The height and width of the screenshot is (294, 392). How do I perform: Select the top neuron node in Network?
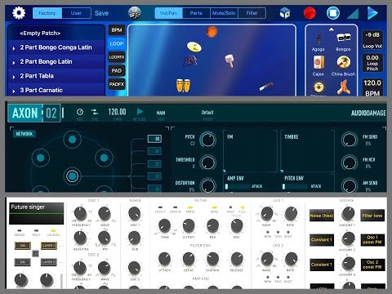pyautogui.click(x=72, y=140)
